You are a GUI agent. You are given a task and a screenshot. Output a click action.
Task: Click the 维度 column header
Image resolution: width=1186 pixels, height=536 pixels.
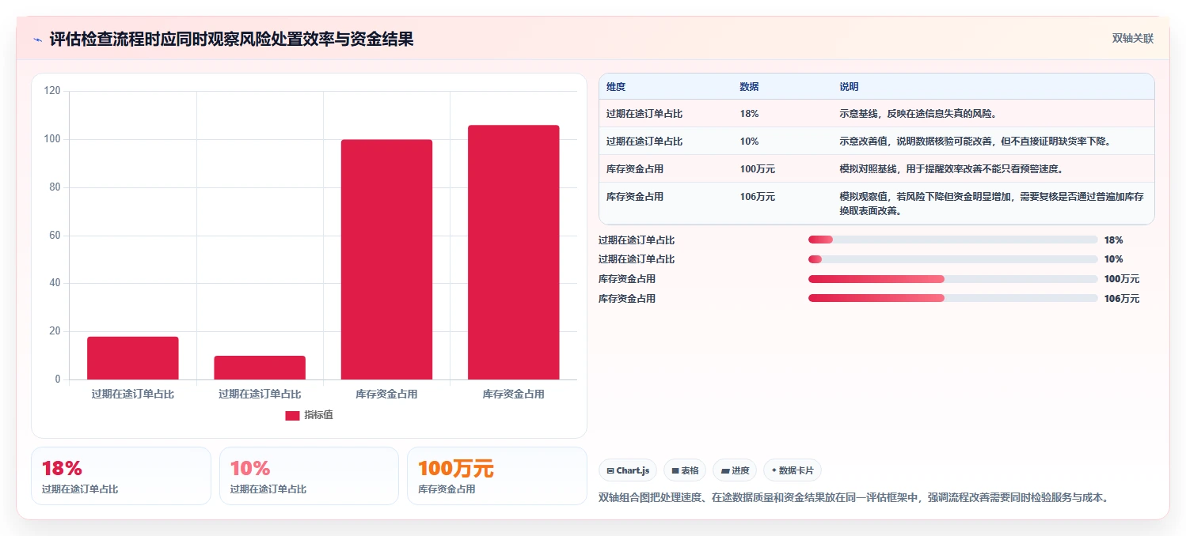coord(616,87)
